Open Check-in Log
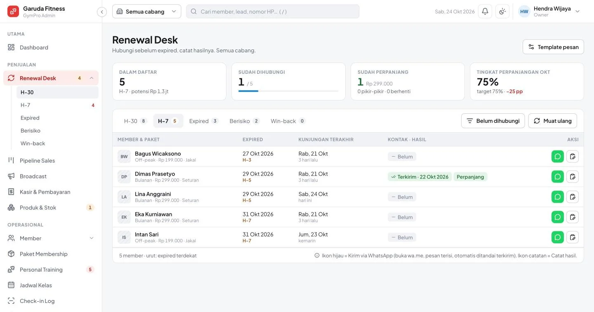Viewport: 594px width, 312px height. (51, 301)
